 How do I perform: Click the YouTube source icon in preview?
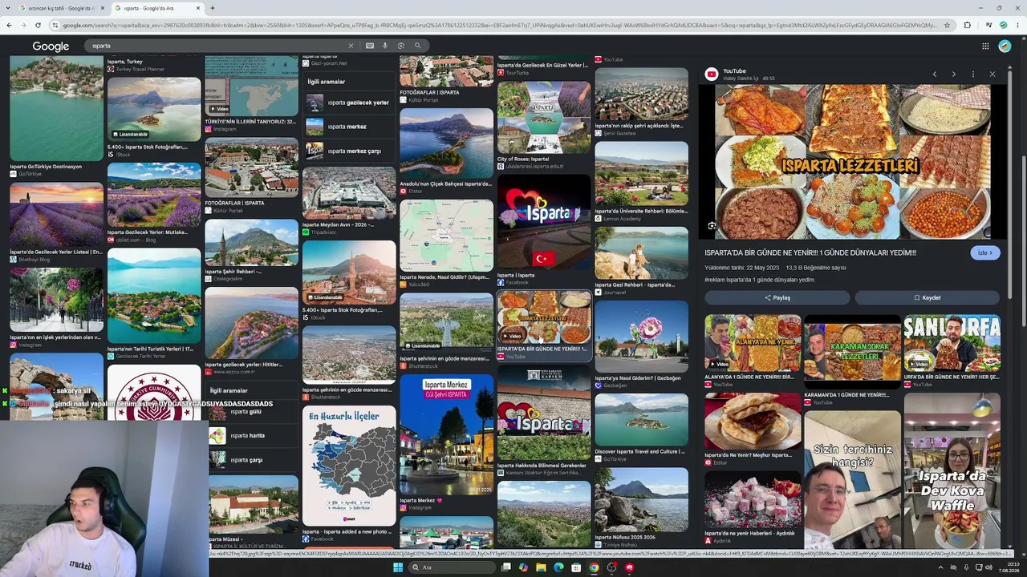(711, 74)
